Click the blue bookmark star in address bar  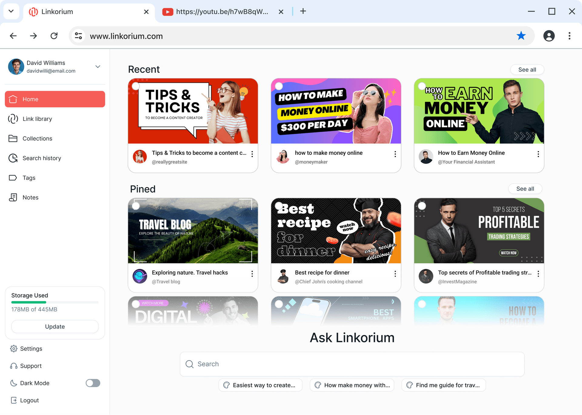(x=521, y=36)
